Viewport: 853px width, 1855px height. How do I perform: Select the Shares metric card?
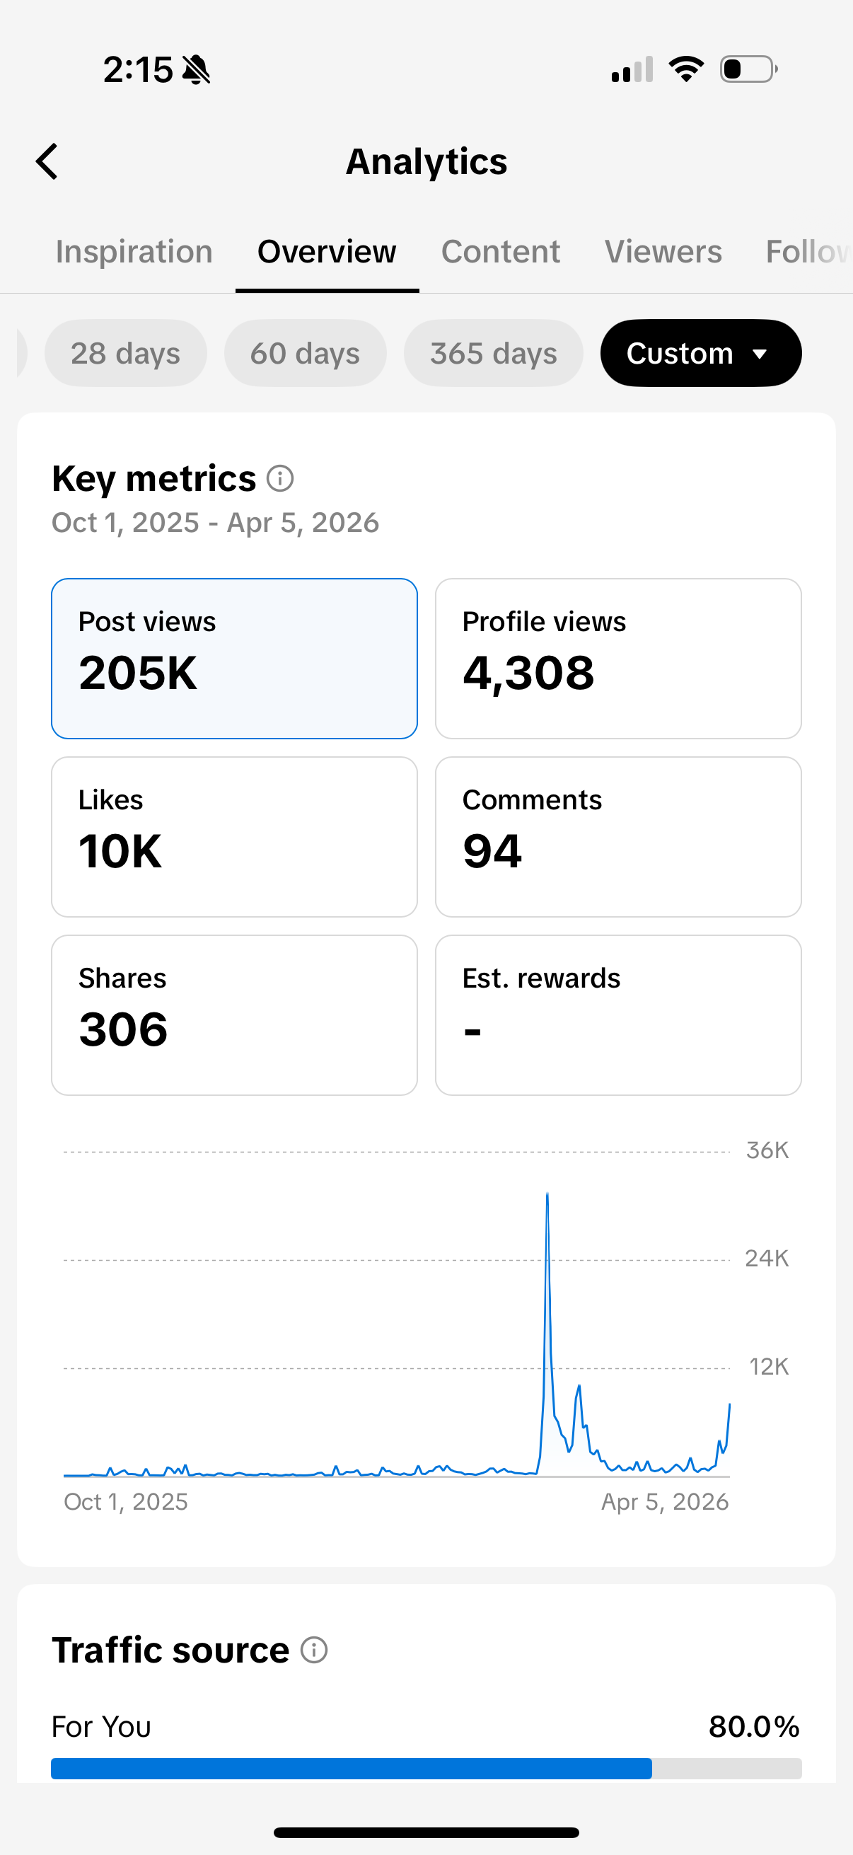[x=235, y=1015]
